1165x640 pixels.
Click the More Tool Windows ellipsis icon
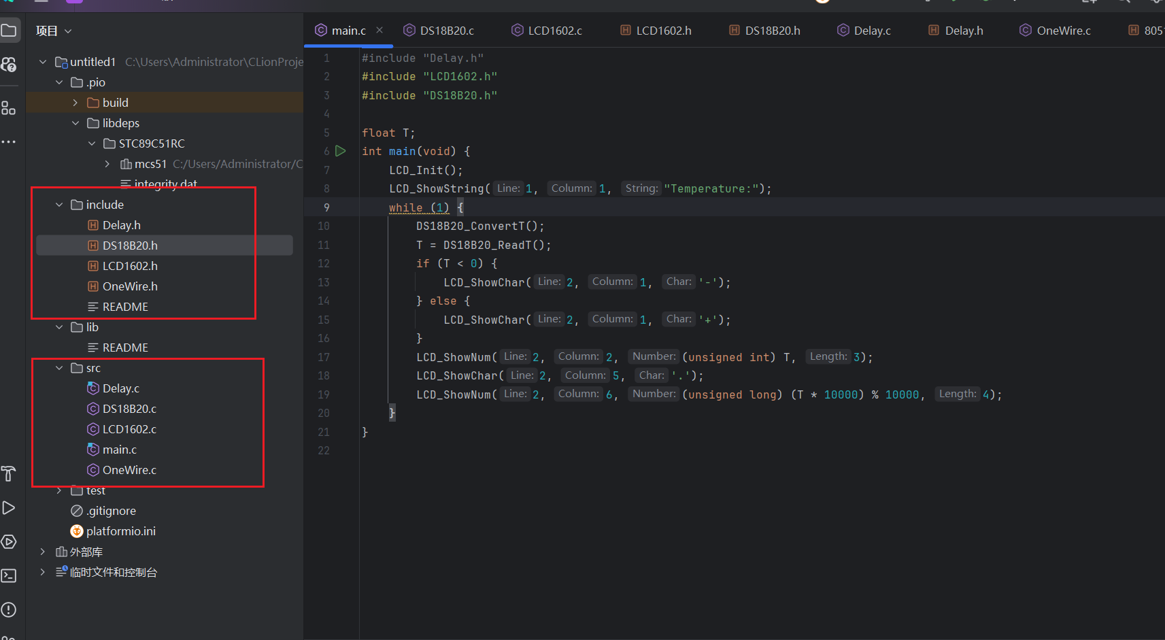click(x=9, y=141)
